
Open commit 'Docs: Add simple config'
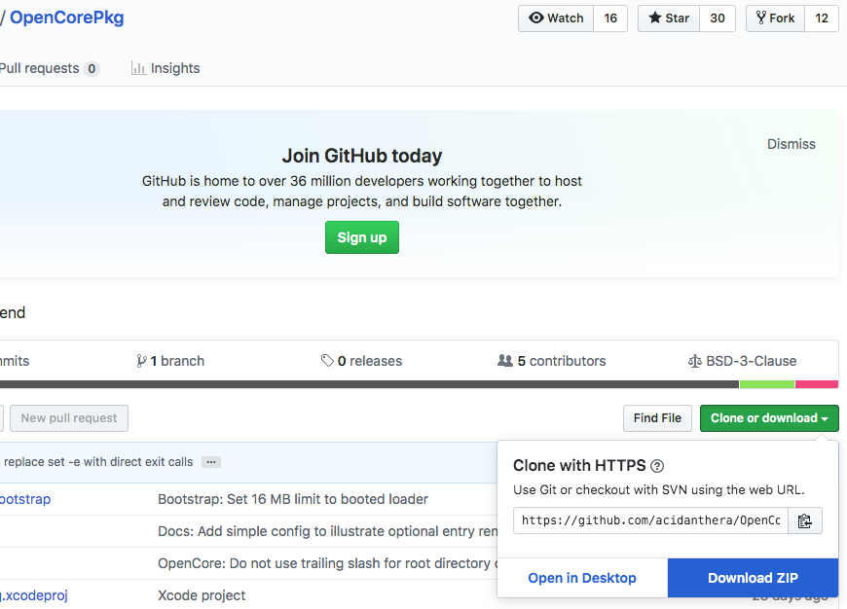(x=327, y=531)
